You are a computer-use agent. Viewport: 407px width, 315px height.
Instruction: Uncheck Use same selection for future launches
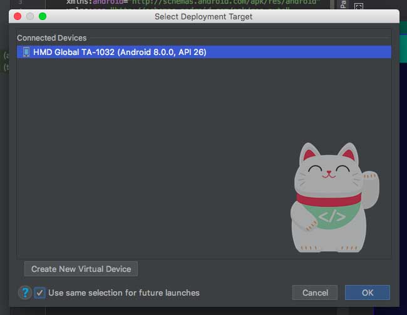click(x=39, y=293)
